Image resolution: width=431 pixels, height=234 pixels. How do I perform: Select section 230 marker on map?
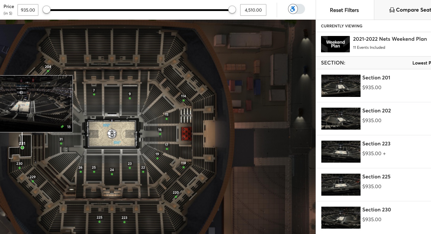point(20,168)
